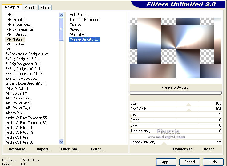Open the Presets tab
The image size is (227, 166).
click(x=30, y=8)
